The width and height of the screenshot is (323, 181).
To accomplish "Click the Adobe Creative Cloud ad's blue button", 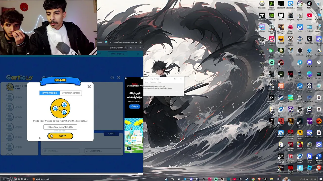I will click(x=134, y=106).
